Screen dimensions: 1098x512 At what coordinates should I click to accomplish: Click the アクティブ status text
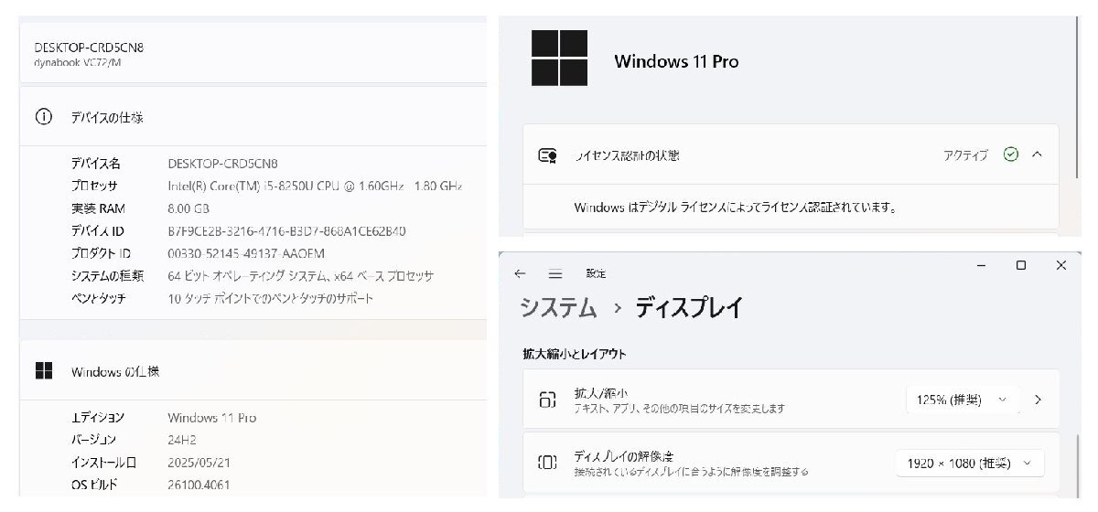click(966, 155)
